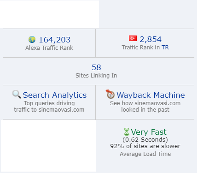This screenshot has height=173, width=198.
Task: Click the magnifying glass Search Analytics icon
Action: click(17, 94)
